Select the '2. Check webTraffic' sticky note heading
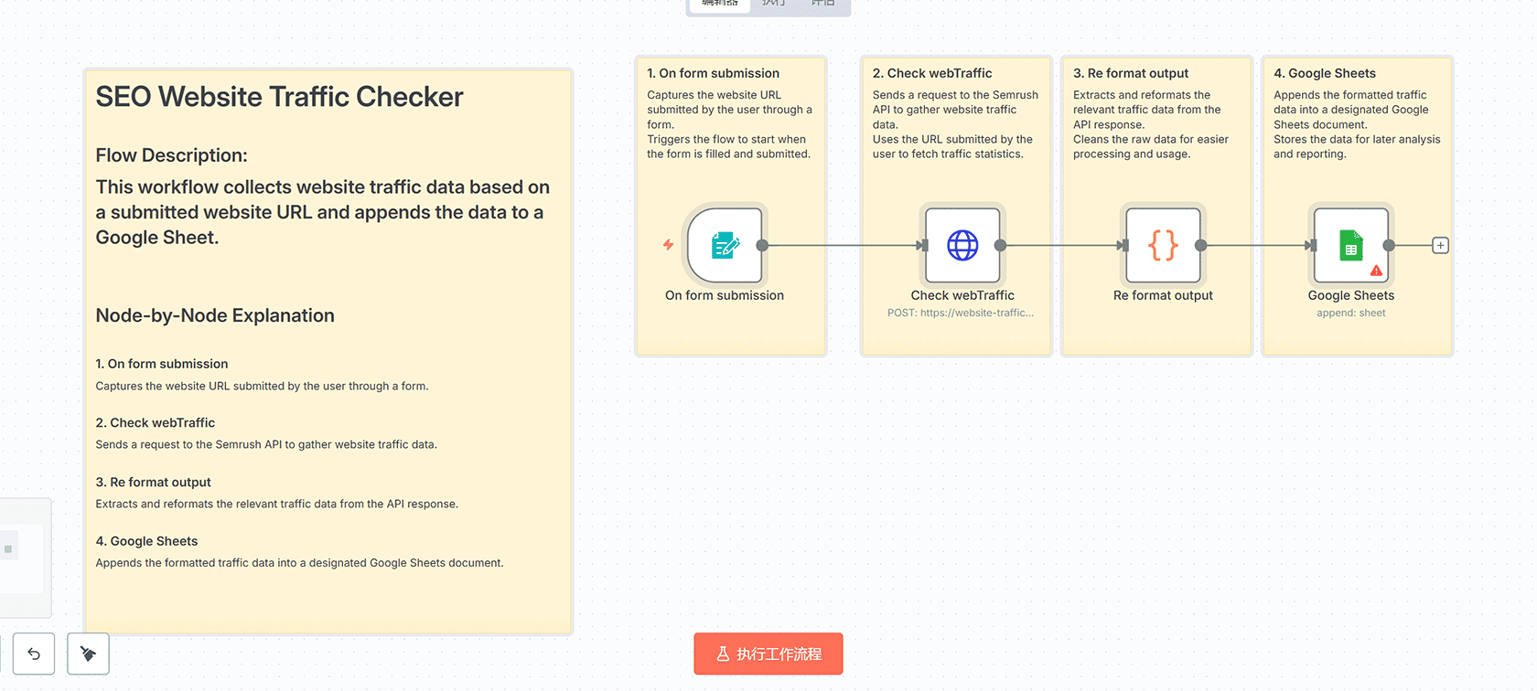Image resolution: width=1537 pixels, height=691 pixels. 931,73
